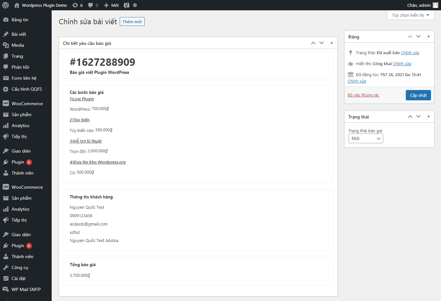Open the comments bubble icon showing 0

click(x=90, y=5)
